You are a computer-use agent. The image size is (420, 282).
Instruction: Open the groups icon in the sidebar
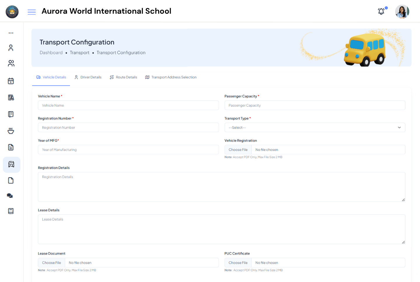point(11,63)
